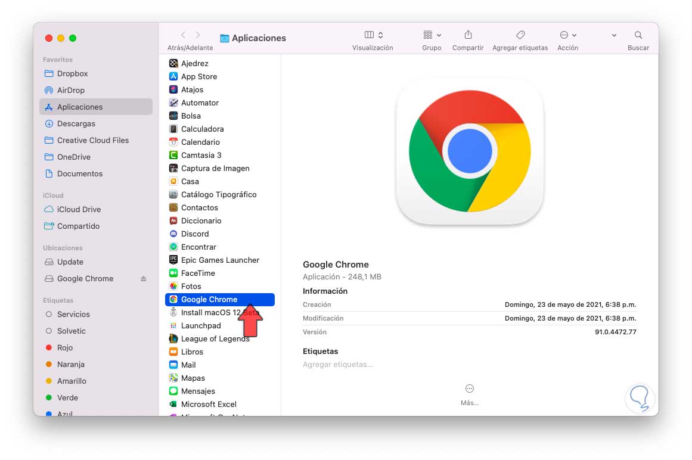The width and height of the screenshot is (692, 460).
Task: Select Epic Games Launcher entry
Action: click(220, 260)
